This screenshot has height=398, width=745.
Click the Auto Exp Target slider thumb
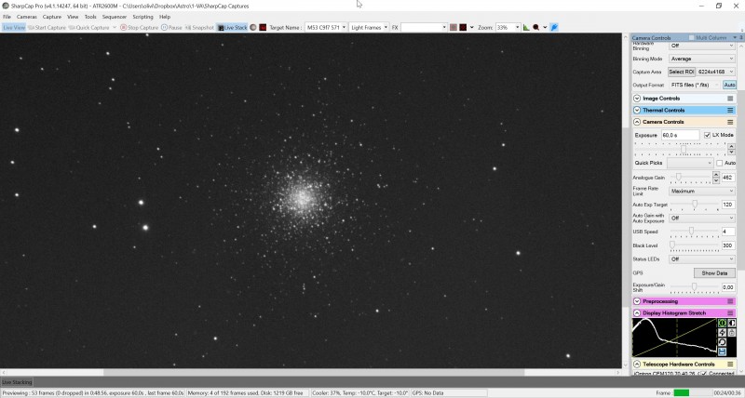[x=695, y=205]
